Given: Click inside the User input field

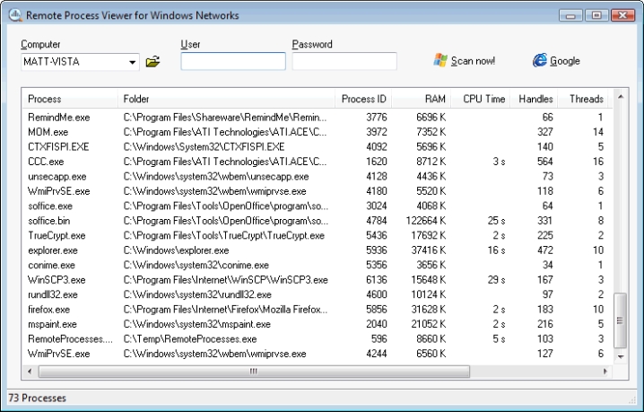Looking at the screenshot, I should point(233,61).
